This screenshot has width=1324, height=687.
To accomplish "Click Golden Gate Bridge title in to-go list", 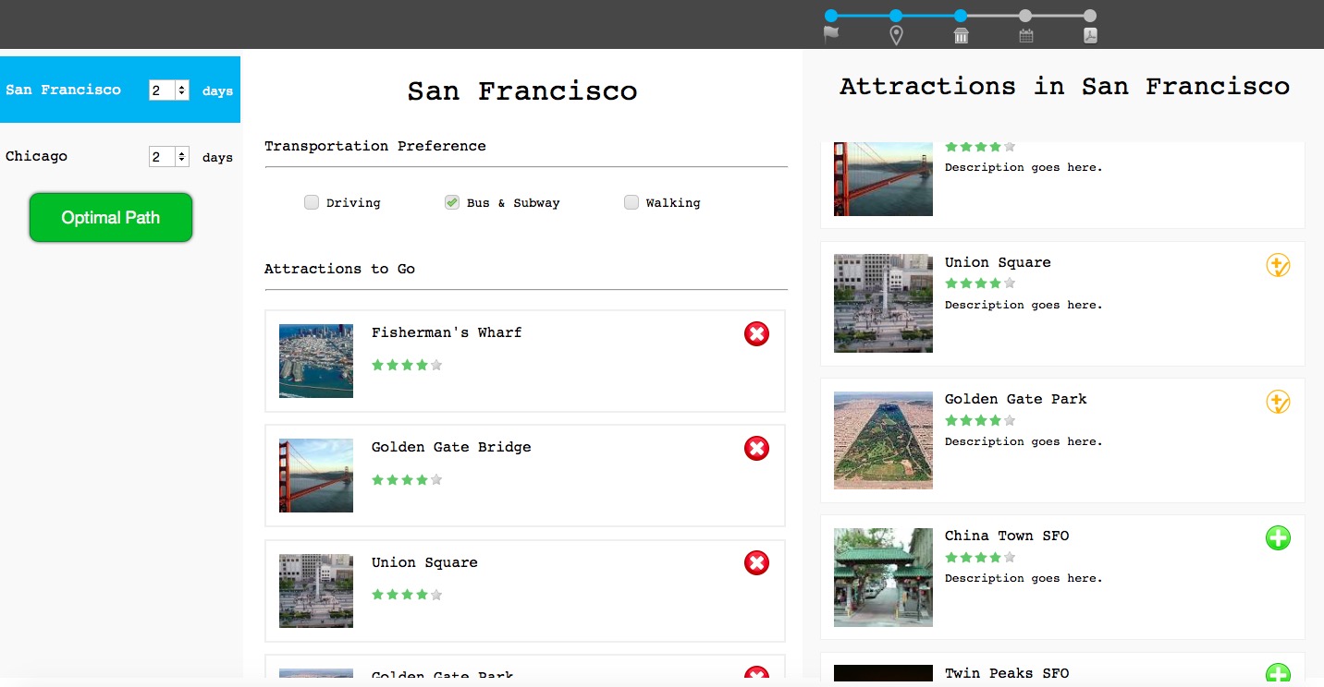I will pyautogui.click(x=451, y=447).
